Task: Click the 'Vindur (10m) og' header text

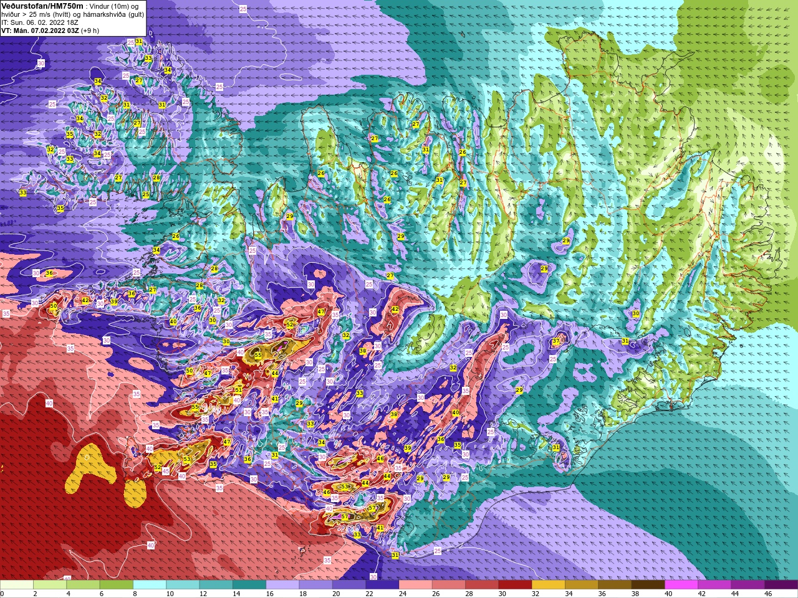Action: [113, 6]
